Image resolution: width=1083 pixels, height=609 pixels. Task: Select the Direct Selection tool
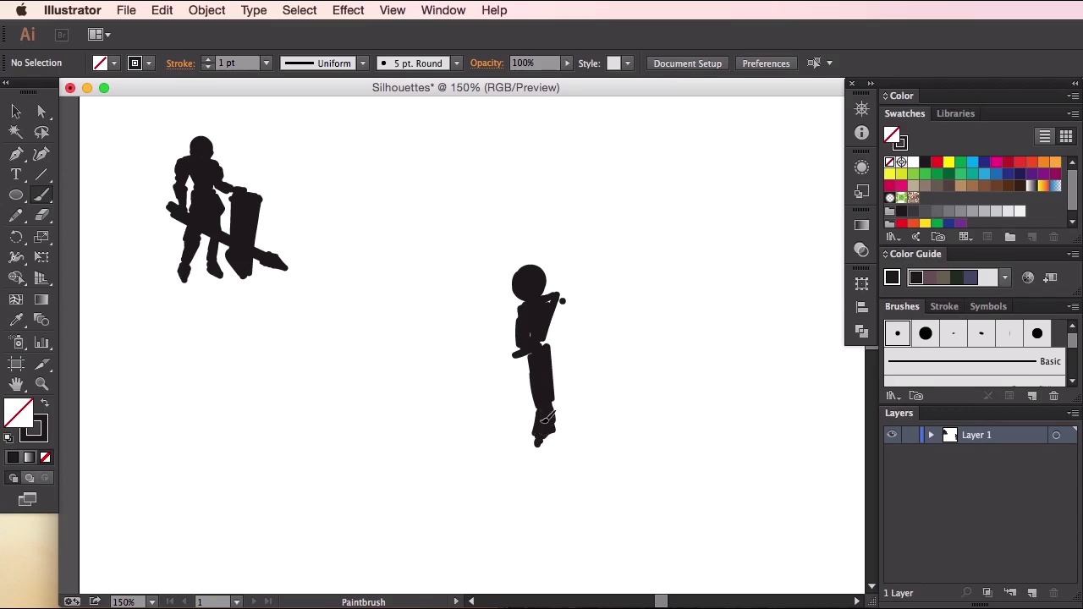(41, 111)
